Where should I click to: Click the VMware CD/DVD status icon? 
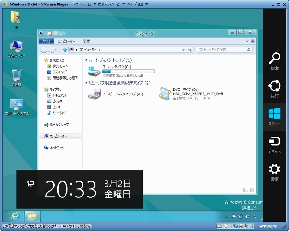[x=225, y=226]
